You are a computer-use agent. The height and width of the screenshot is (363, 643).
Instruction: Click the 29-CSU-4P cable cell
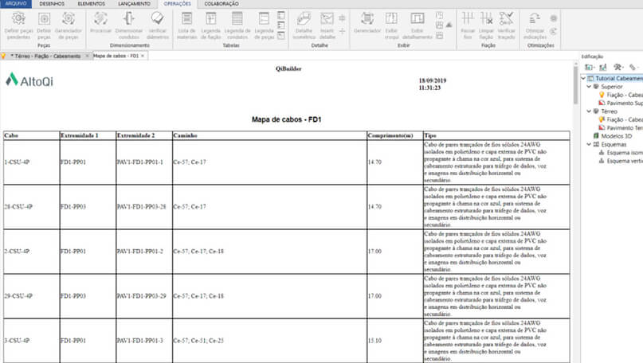(31, 296)
